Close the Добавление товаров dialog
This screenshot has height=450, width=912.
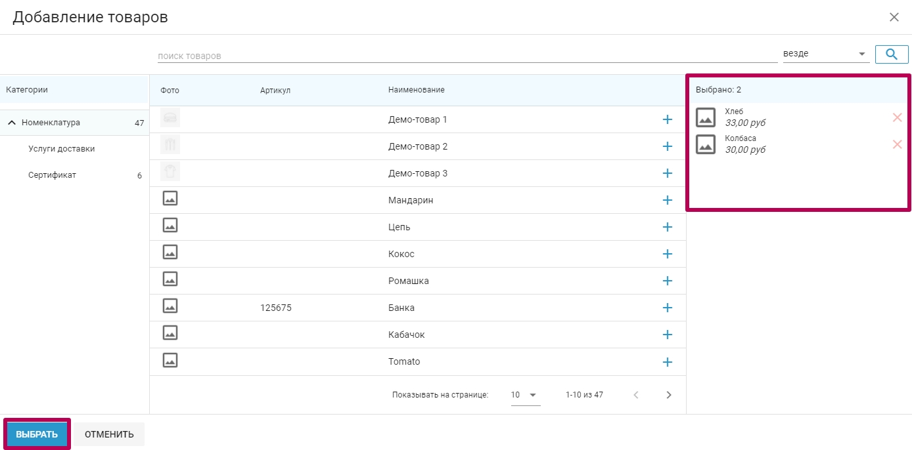point(894,17)
